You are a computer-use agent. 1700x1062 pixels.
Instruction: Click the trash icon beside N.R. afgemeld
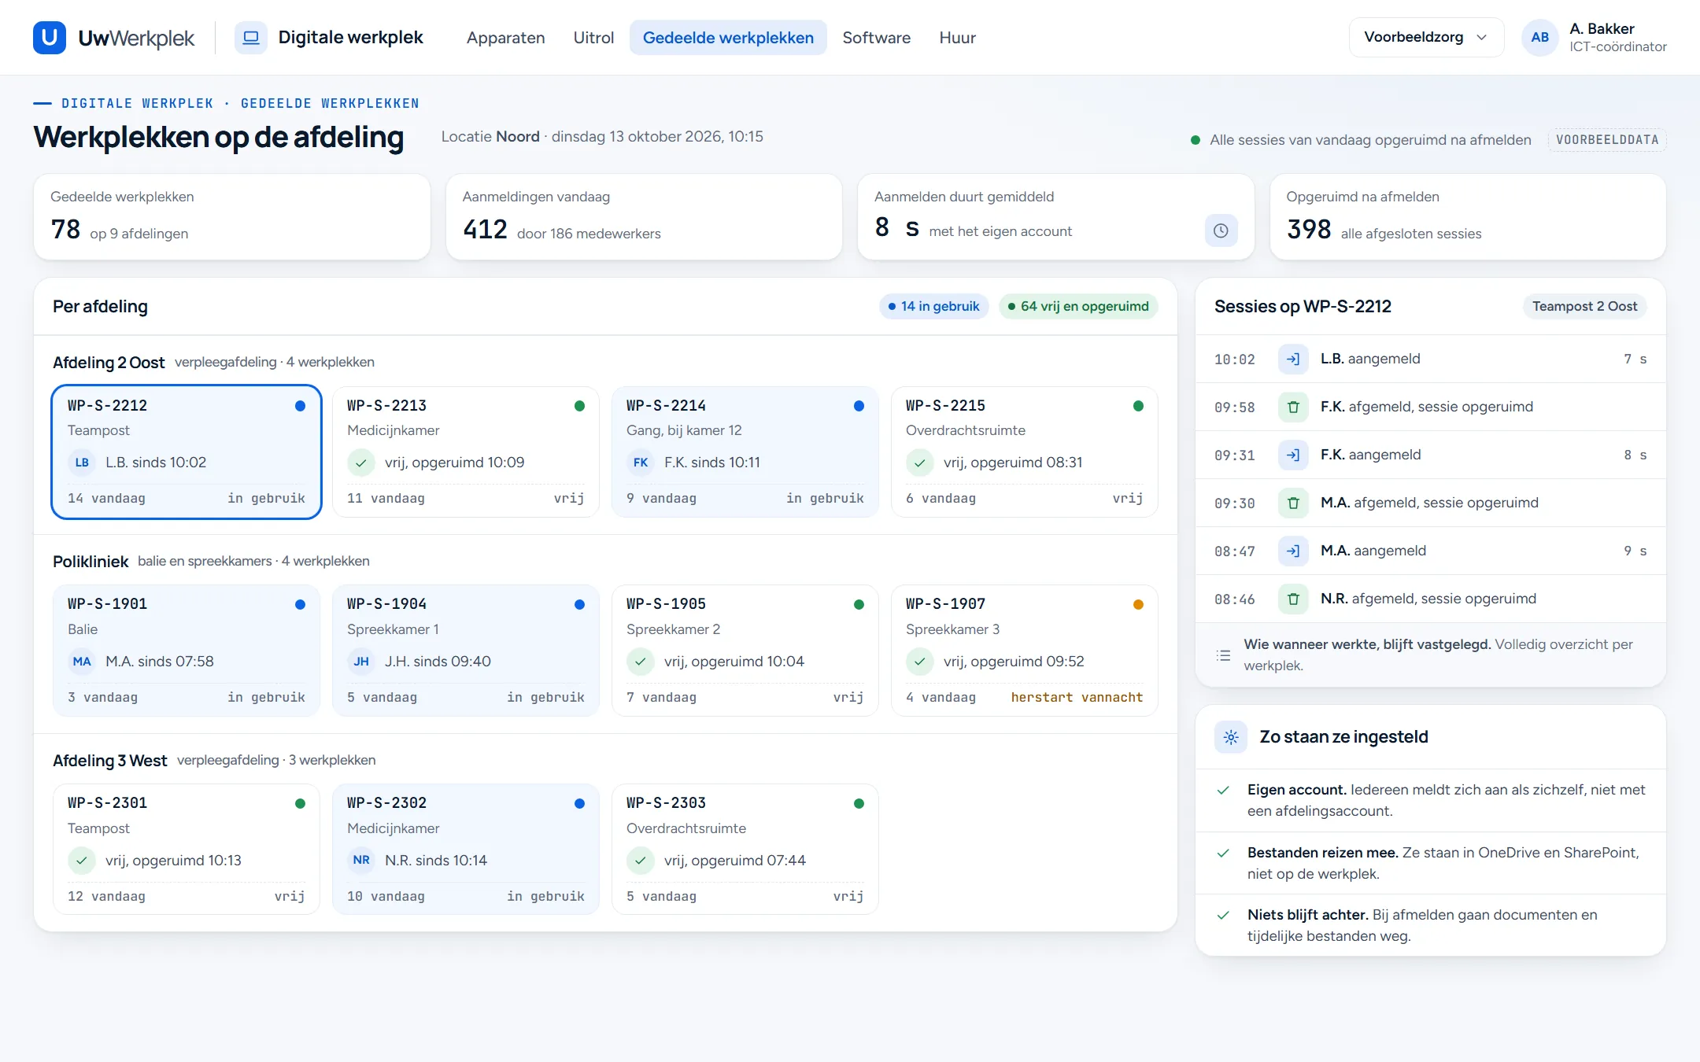pos(1293,599)
